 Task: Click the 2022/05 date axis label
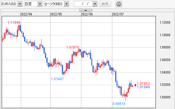(56, 14)
